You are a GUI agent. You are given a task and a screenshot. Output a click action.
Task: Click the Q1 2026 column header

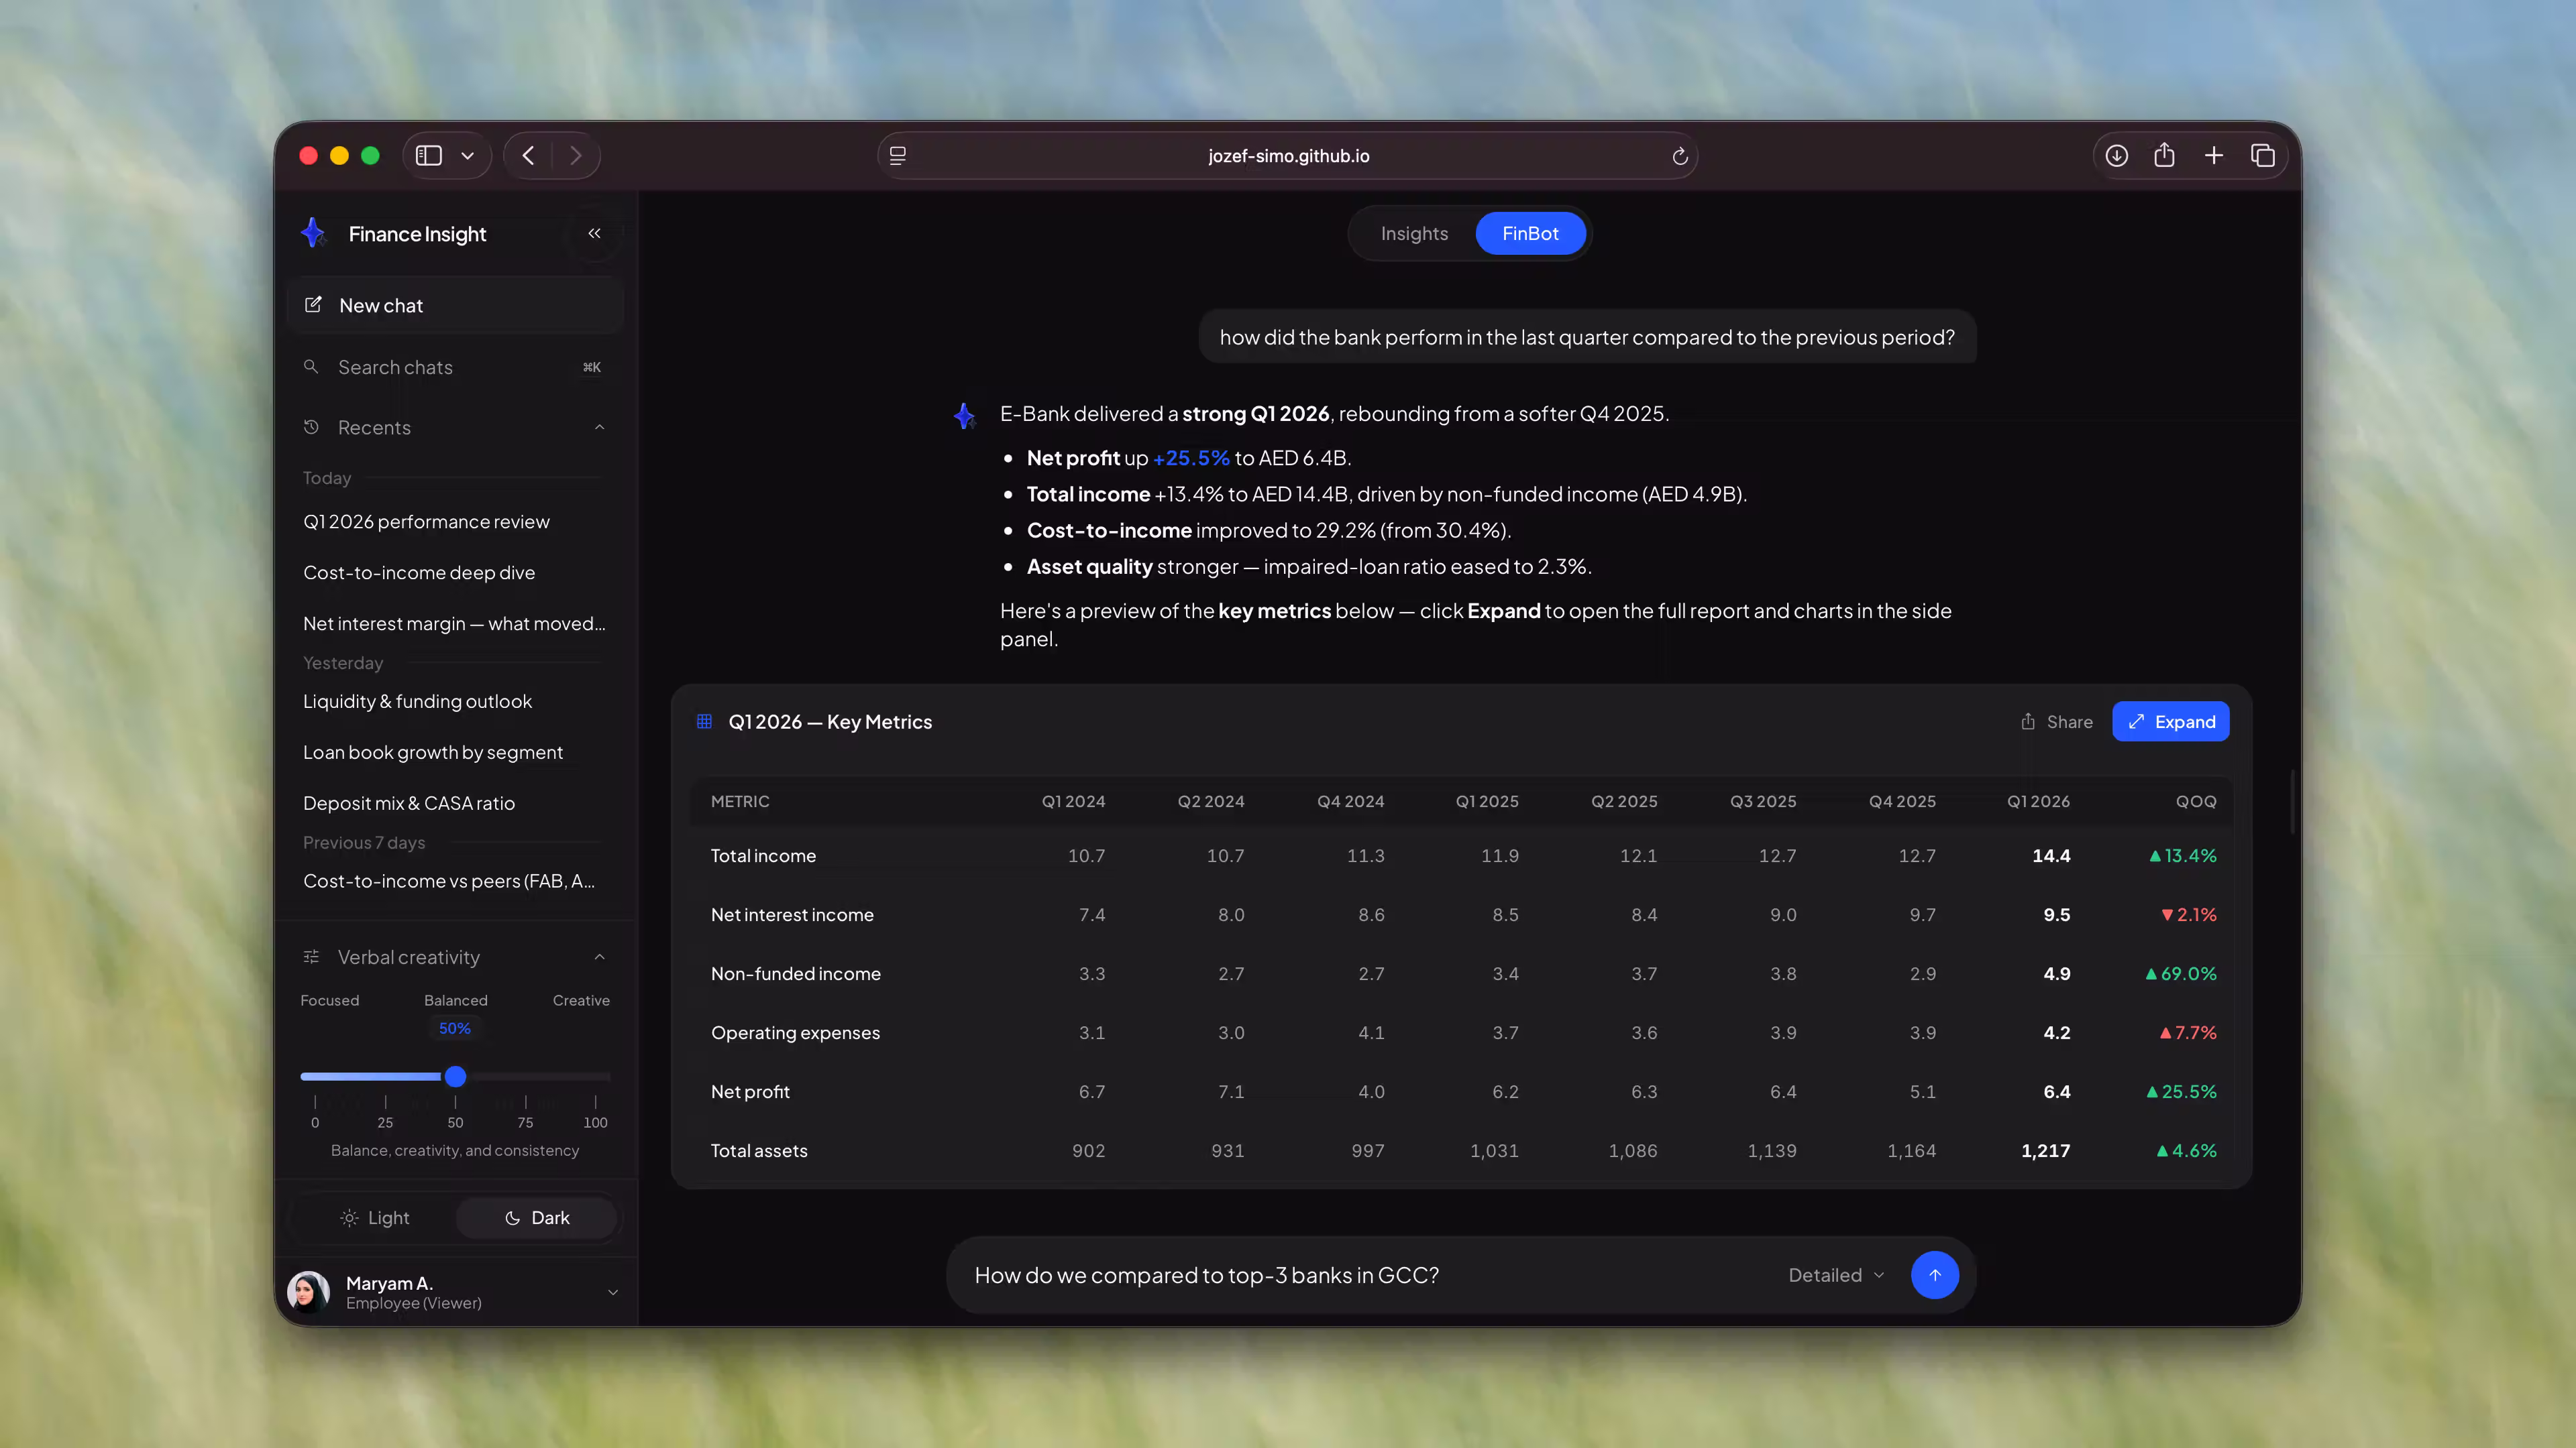[x=2038, y=802]
